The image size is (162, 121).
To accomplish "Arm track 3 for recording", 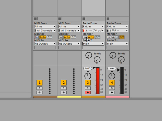I will click(88, 93).
